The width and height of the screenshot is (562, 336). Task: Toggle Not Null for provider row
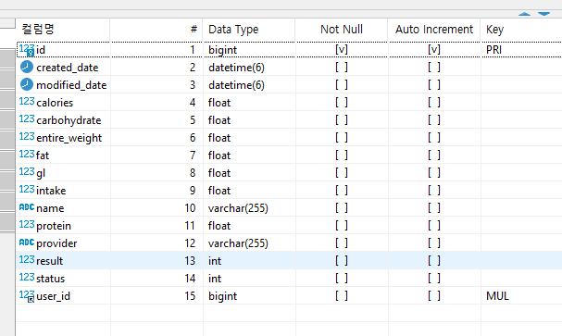(x=342, y=243)
